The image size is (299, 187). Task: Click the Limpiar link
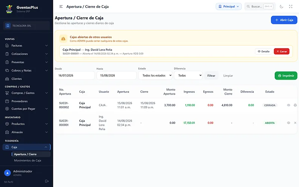[228, 76]
